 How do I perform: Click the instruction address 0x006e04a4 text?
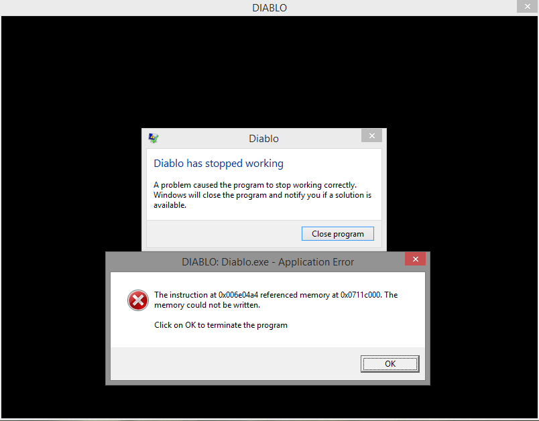coord(238,295)
